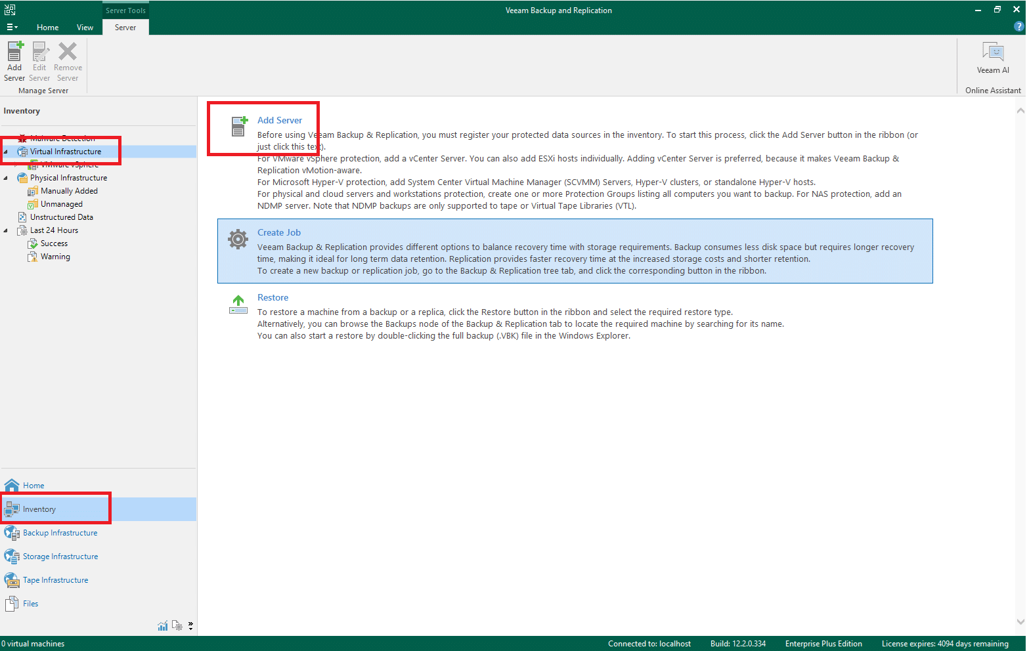The height and width of the screenshot is (651, 1027).
Task: Collapse the Physical Infrastructure tree arrow
Action: click(x=6, y=178)
